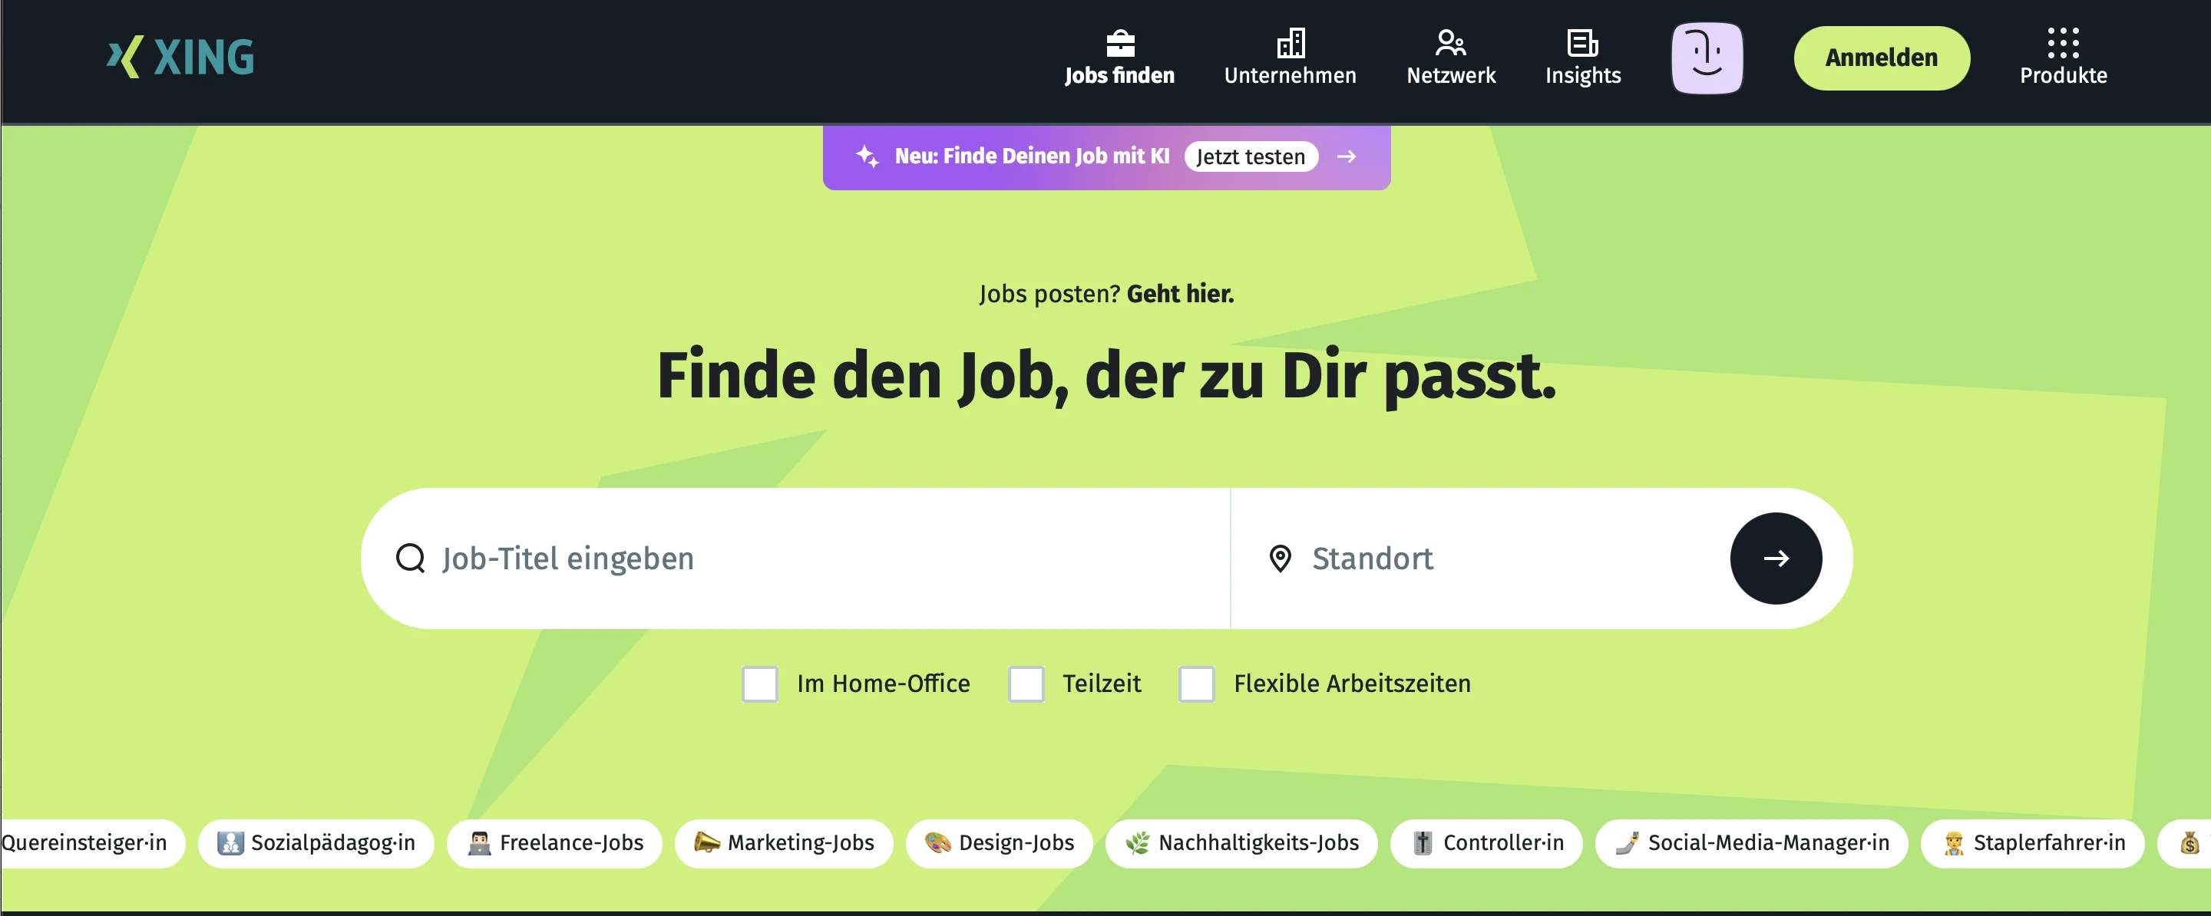Select the Controller·in chip
This screenshot has height=916, width=2211.
[x=1486, y=843]
